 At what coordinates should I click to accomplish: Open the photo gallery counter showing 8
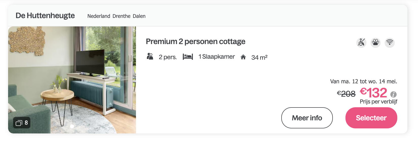(x=22, y=123)
